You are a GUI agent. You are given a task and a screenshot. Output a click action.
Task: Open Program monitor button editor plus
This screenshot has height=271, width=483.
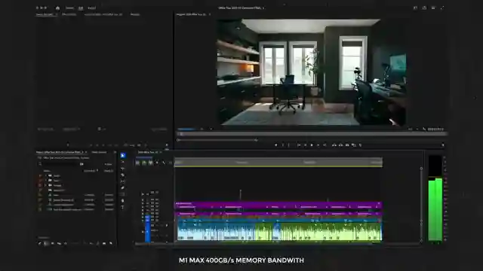tap(443, 145)
